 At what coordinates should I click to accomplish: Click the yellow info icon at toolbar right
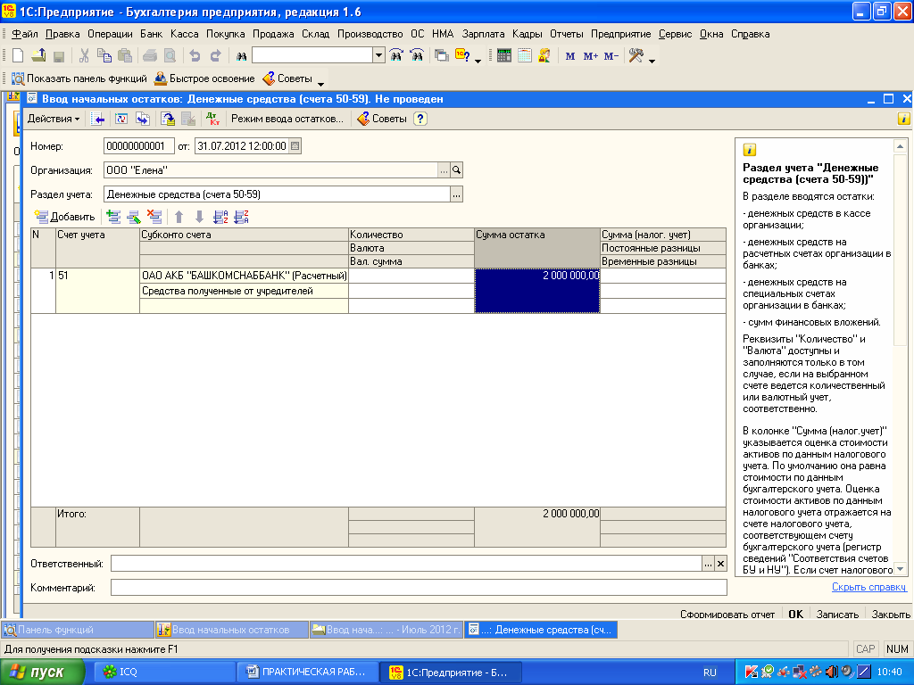pos(903,119)
